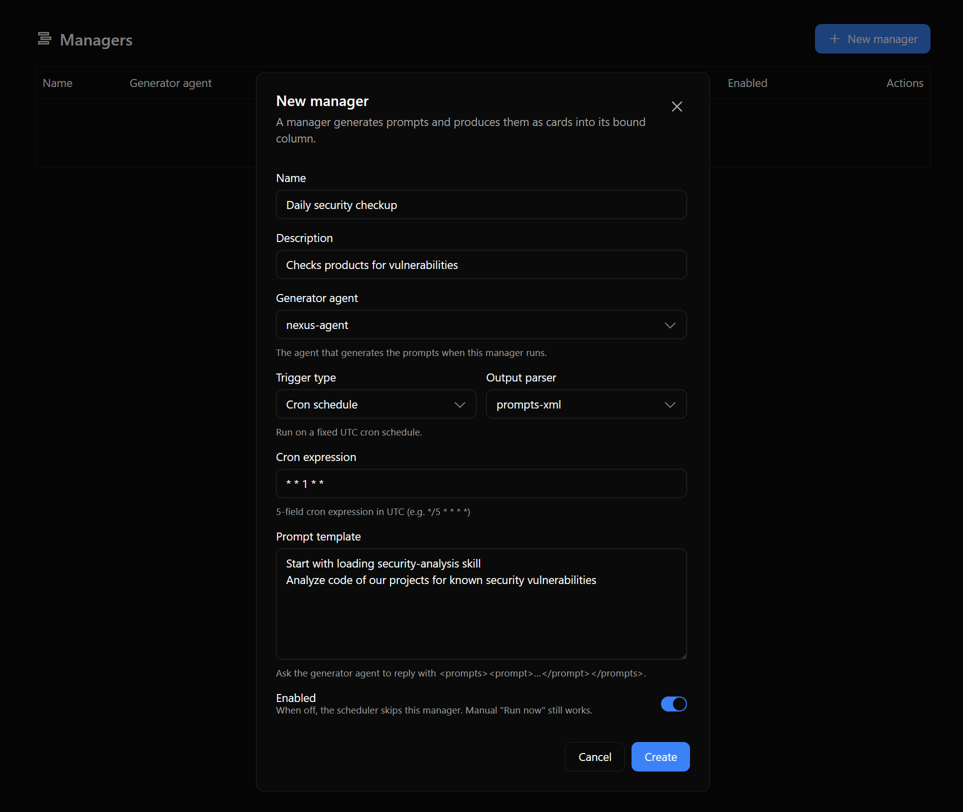Screen dimensions: 963x812
Task: Click the Generator agent column header
Action: click(170, 83)
